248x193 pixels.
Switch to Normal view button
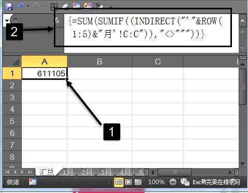coord(119,182)
